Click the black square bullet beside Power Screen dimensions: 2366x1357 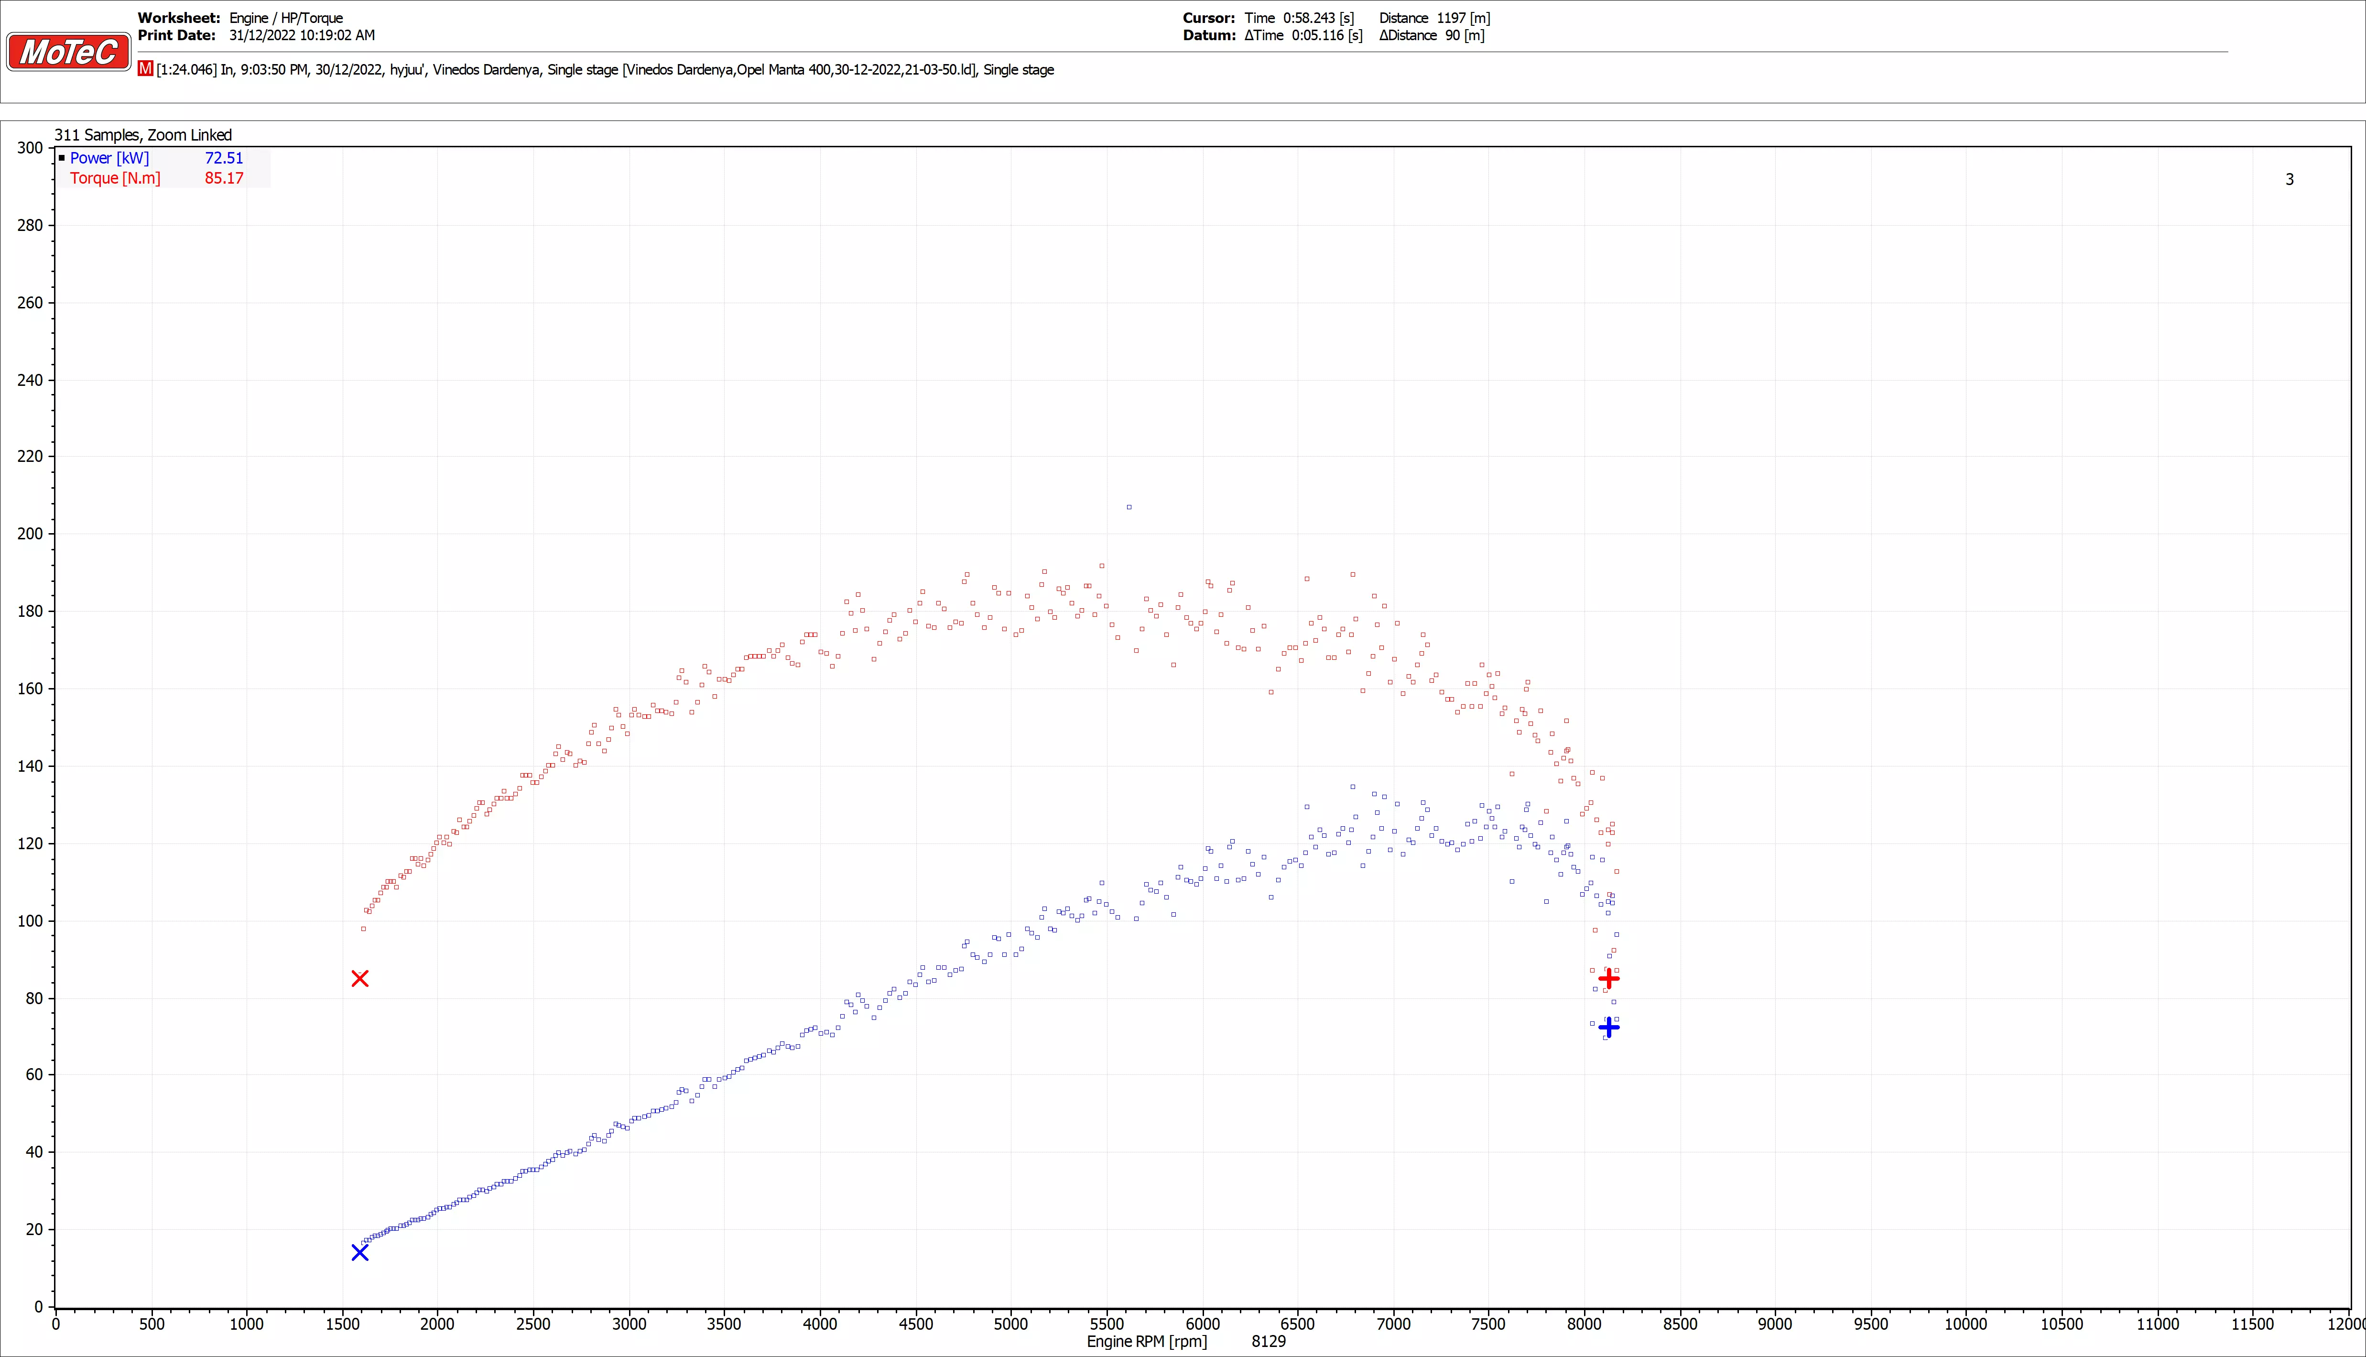pos(62,158)
